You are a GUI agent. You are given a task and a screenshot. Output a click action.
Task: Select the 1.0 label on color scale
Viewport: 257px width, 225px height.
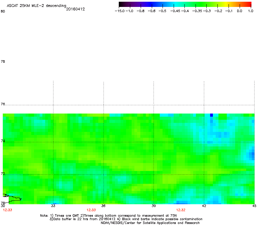251,11
